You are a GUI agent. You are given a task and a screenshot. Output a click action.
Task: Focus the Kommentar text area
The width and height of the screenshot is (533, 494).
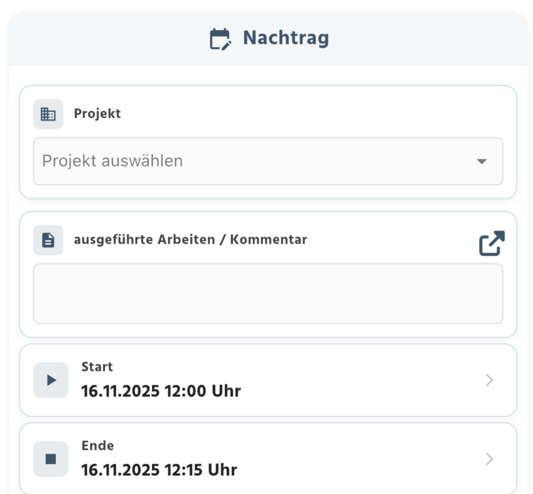268,293
